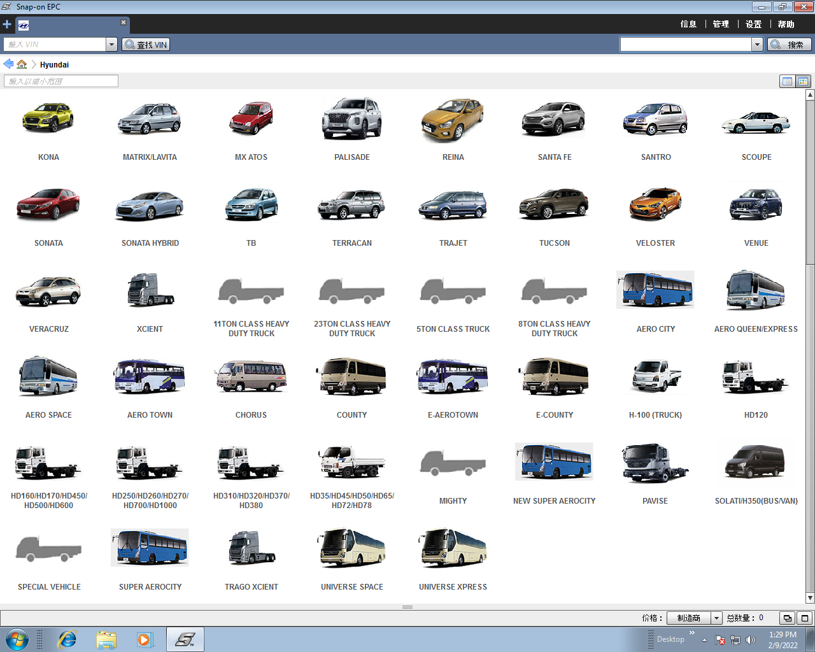
Task: Switch to list view icon
Action: click(788, 81)
